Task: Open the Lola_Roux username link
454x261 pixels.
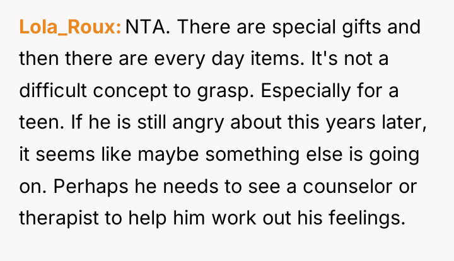Action: 70,27
